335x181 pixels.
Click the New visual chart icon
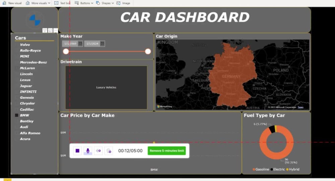click(x=4, y=3)
